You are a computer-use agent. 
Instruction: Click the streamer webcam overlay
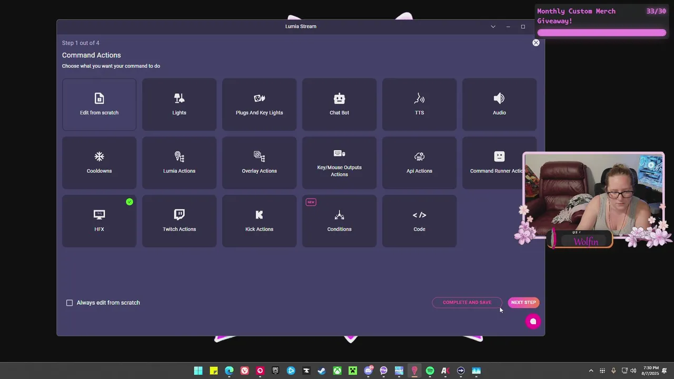point(593,195)
